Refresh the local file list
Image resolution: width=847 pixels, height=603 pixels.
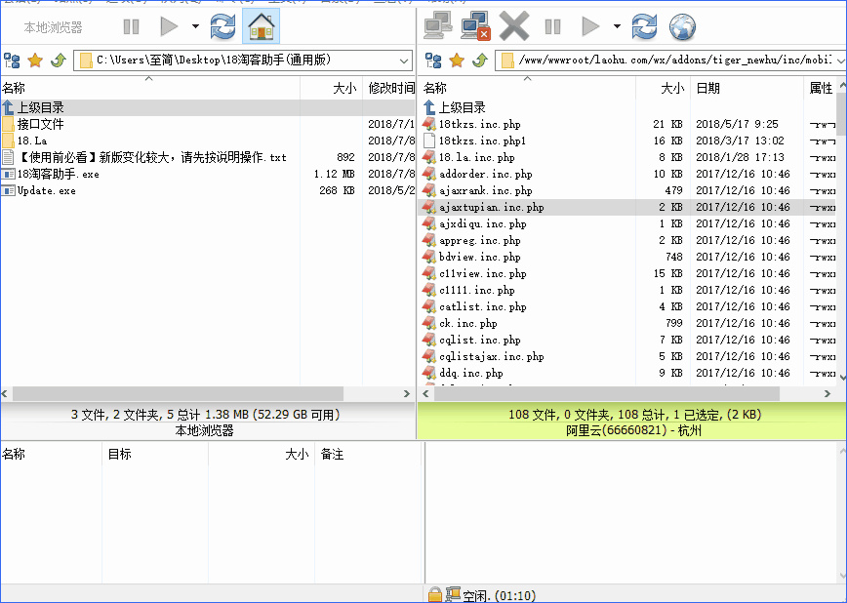(x=223, y=26)
